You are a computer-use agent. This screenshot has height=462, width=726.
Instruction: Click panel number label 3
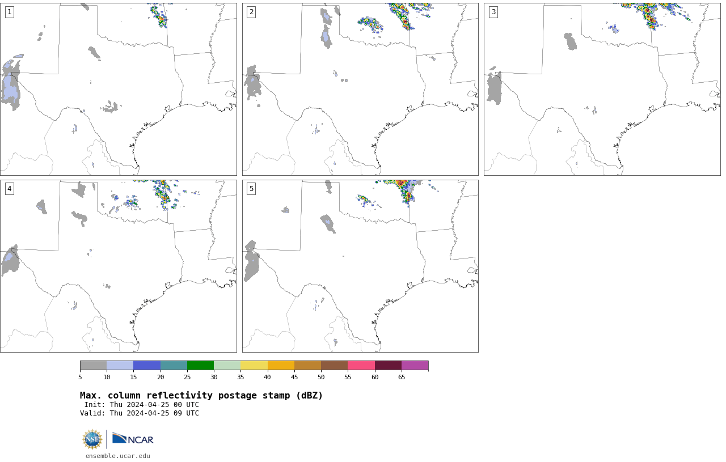493,12
